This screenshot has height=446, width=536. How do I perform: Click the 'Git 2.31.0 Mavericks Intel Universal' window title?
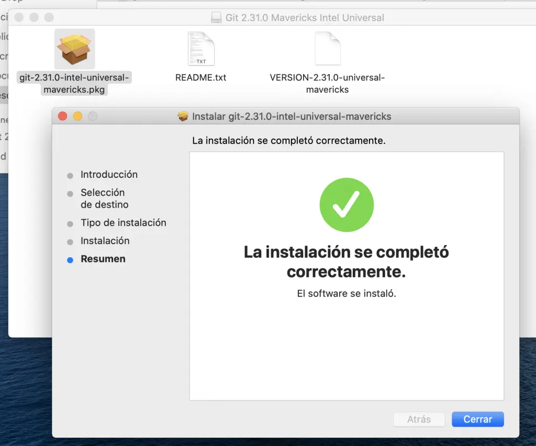tap(305, 18)
